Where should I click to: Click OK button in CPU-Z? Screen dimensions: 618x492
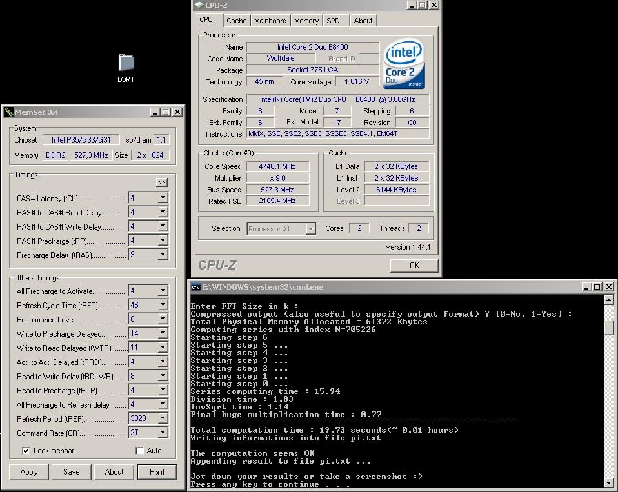click(x=414, y=266)
